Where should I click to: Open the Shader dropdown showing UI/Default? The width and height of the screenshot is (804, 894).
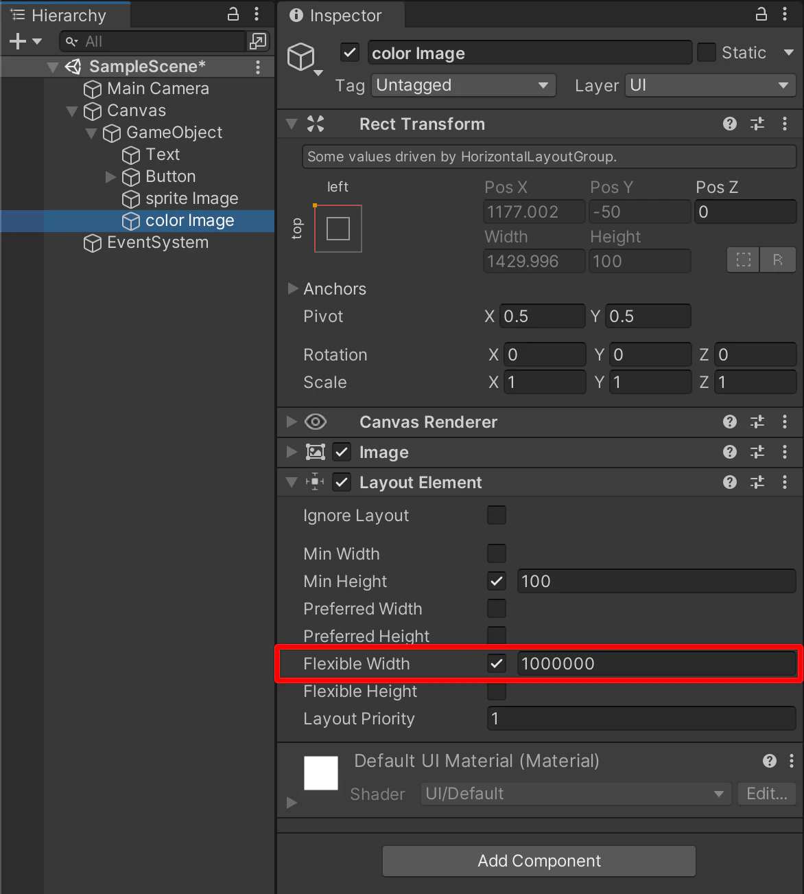576,794
